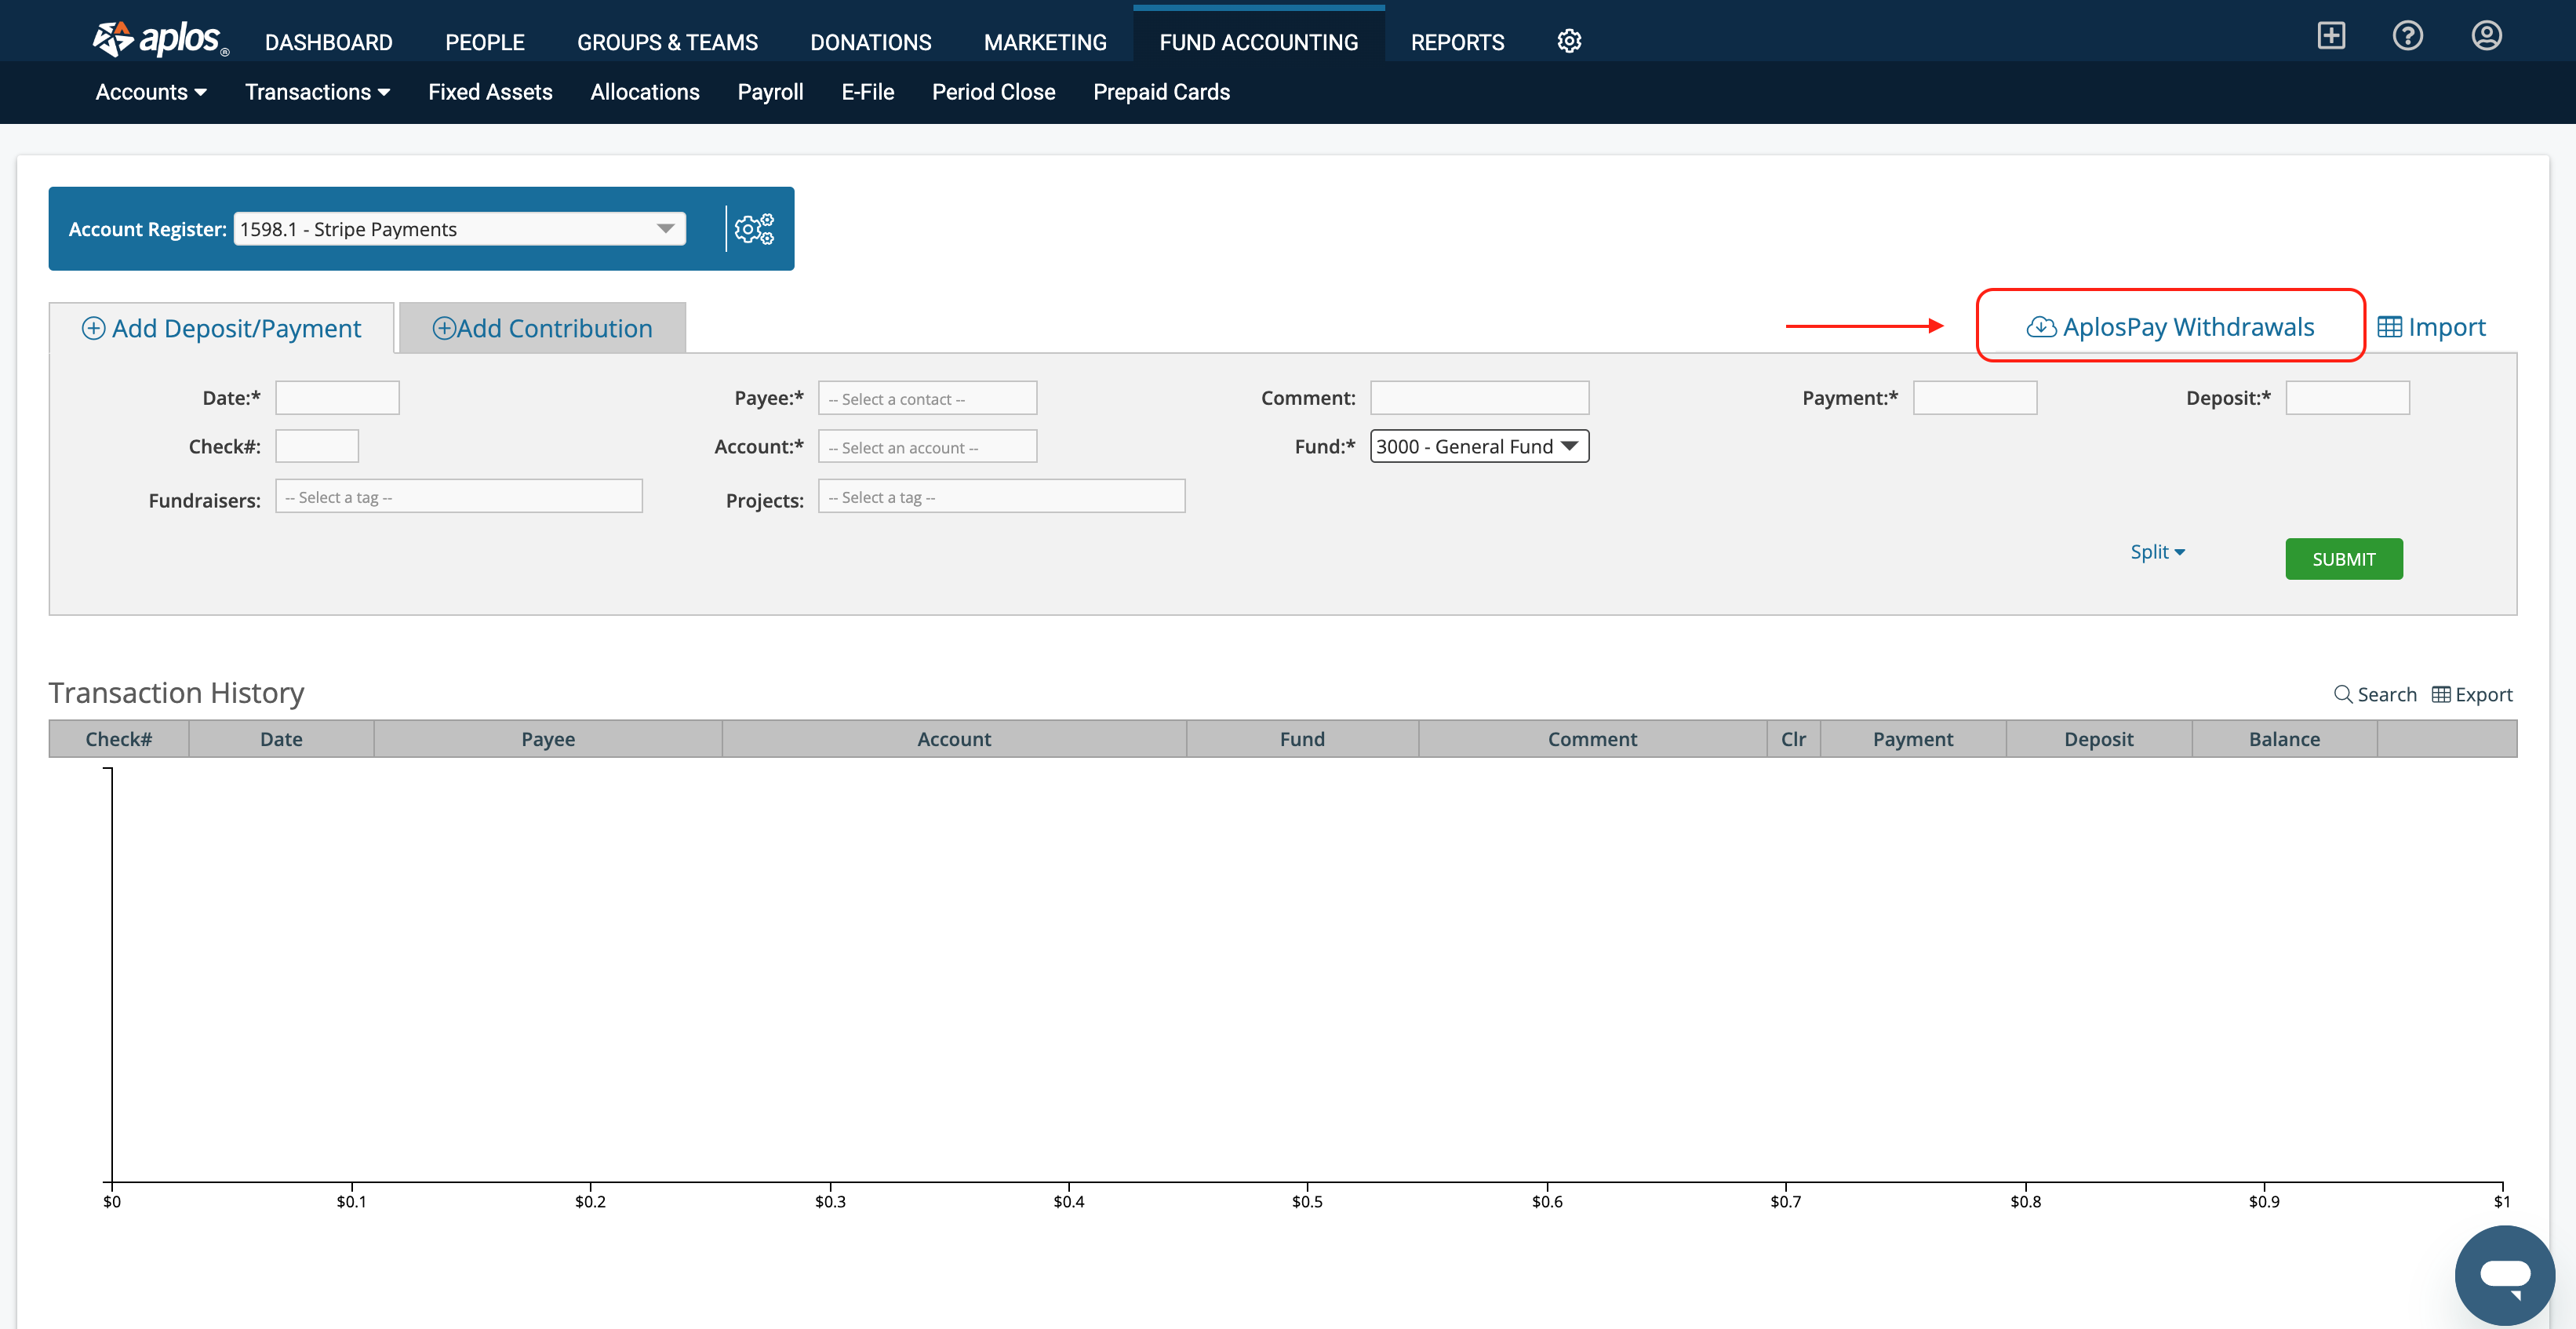Open the Fundraisers tag selector
The width and height of the screenshot is (2576, 1329).
click(x=459, y=496)
